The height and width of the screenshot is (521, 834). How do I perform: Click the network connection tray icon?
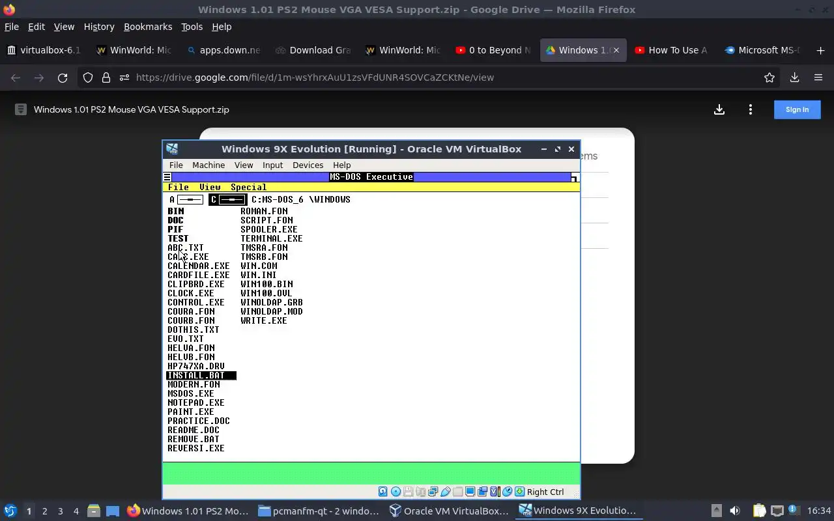click(777, 511)
